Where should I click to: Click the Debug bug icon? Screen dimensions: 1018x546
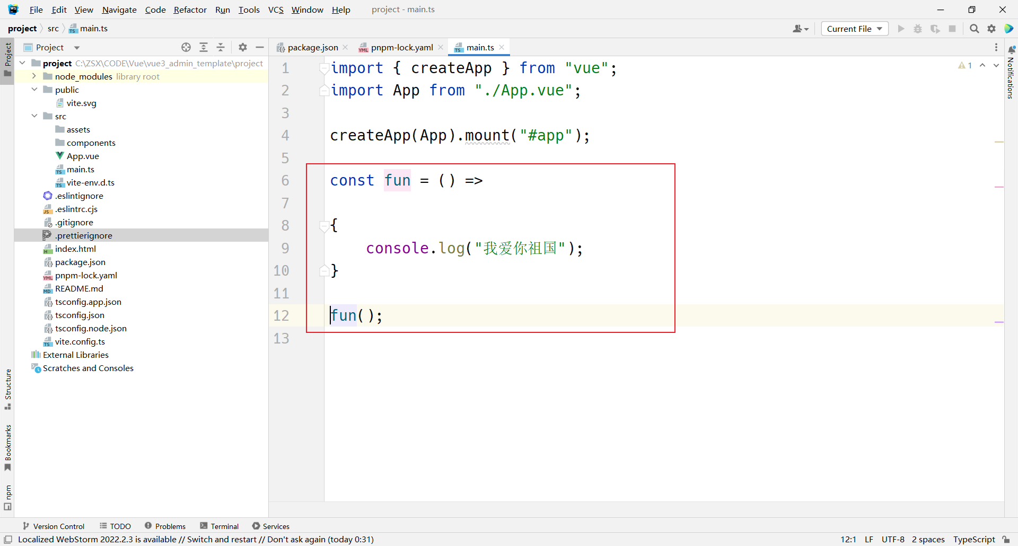tap(918, 29)
